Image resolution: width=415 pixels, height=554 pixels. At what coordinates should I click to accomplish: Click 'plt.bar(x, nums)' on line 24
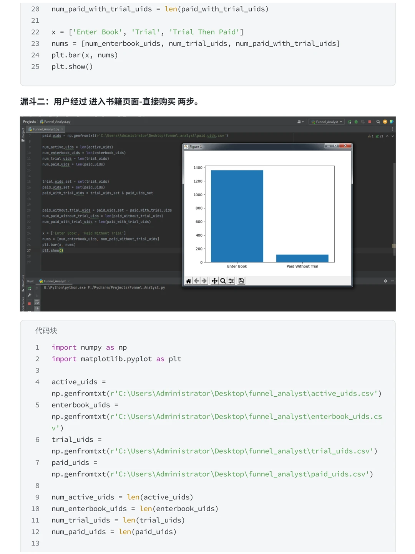coord(85,55)
